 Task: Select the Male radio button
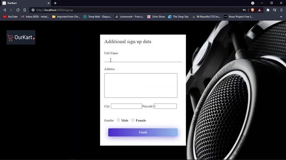click(x=118, y=120)
